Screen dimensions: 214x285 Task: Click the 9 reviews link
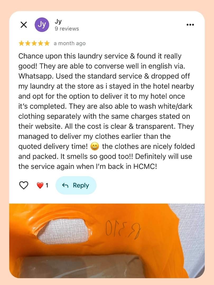pyautogui.click(x=67, y=29)
